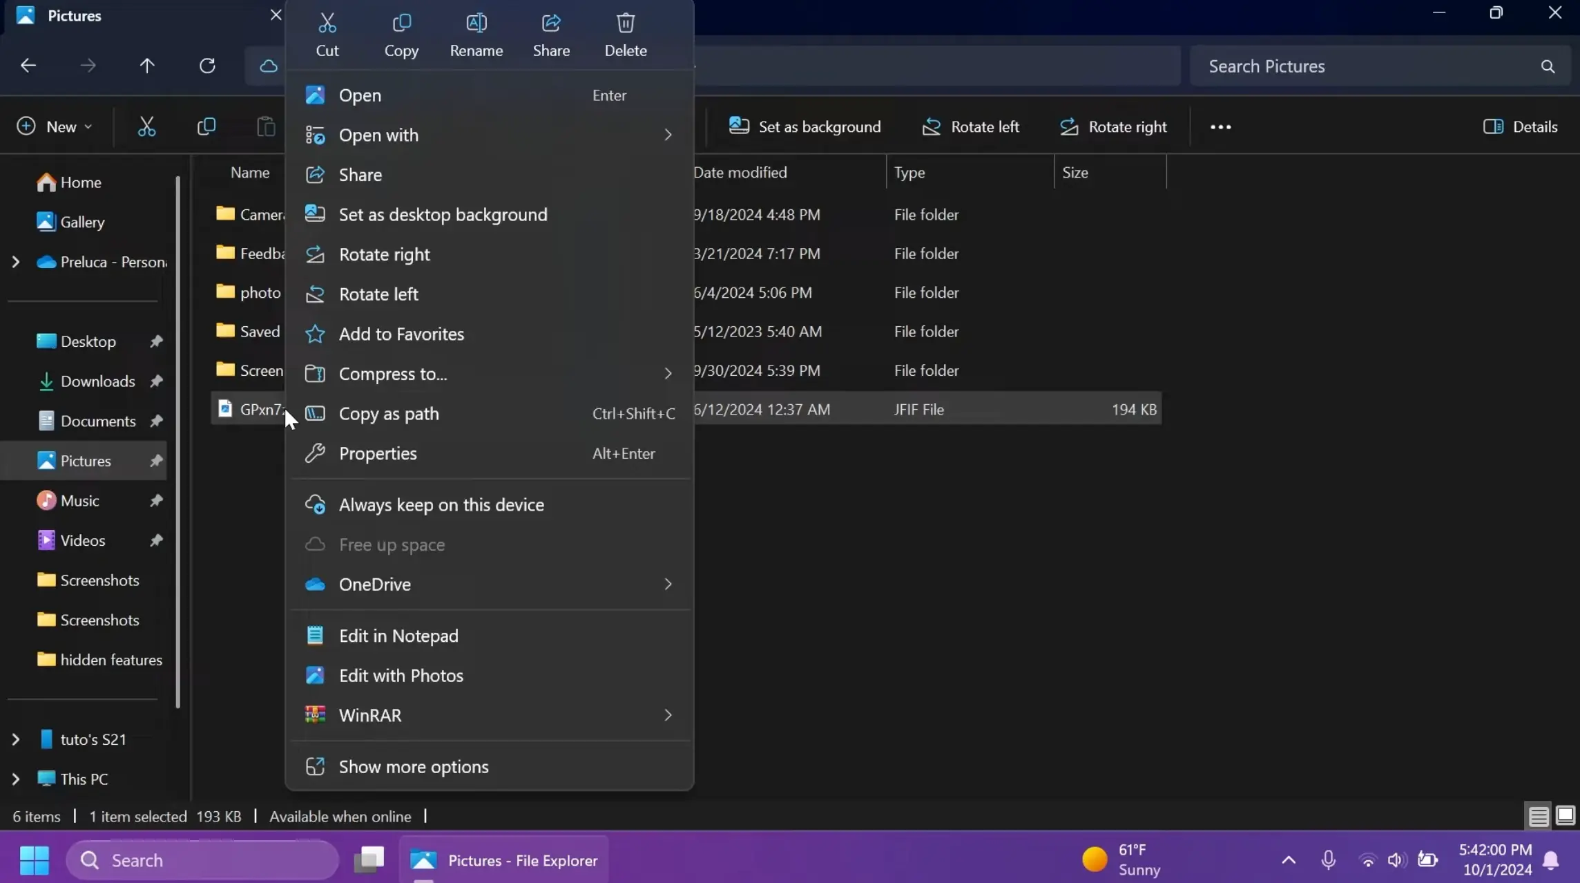Click Share icon in context menu header

click(551, 23)
